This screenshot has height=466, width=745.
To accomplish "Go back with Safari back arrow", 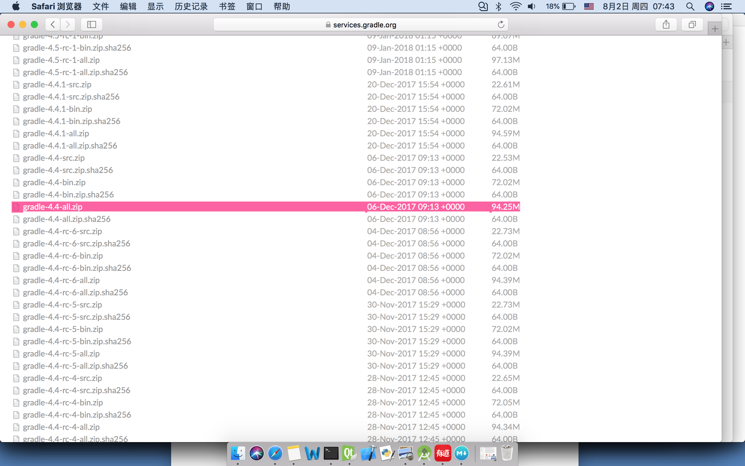I will [53, 24].
